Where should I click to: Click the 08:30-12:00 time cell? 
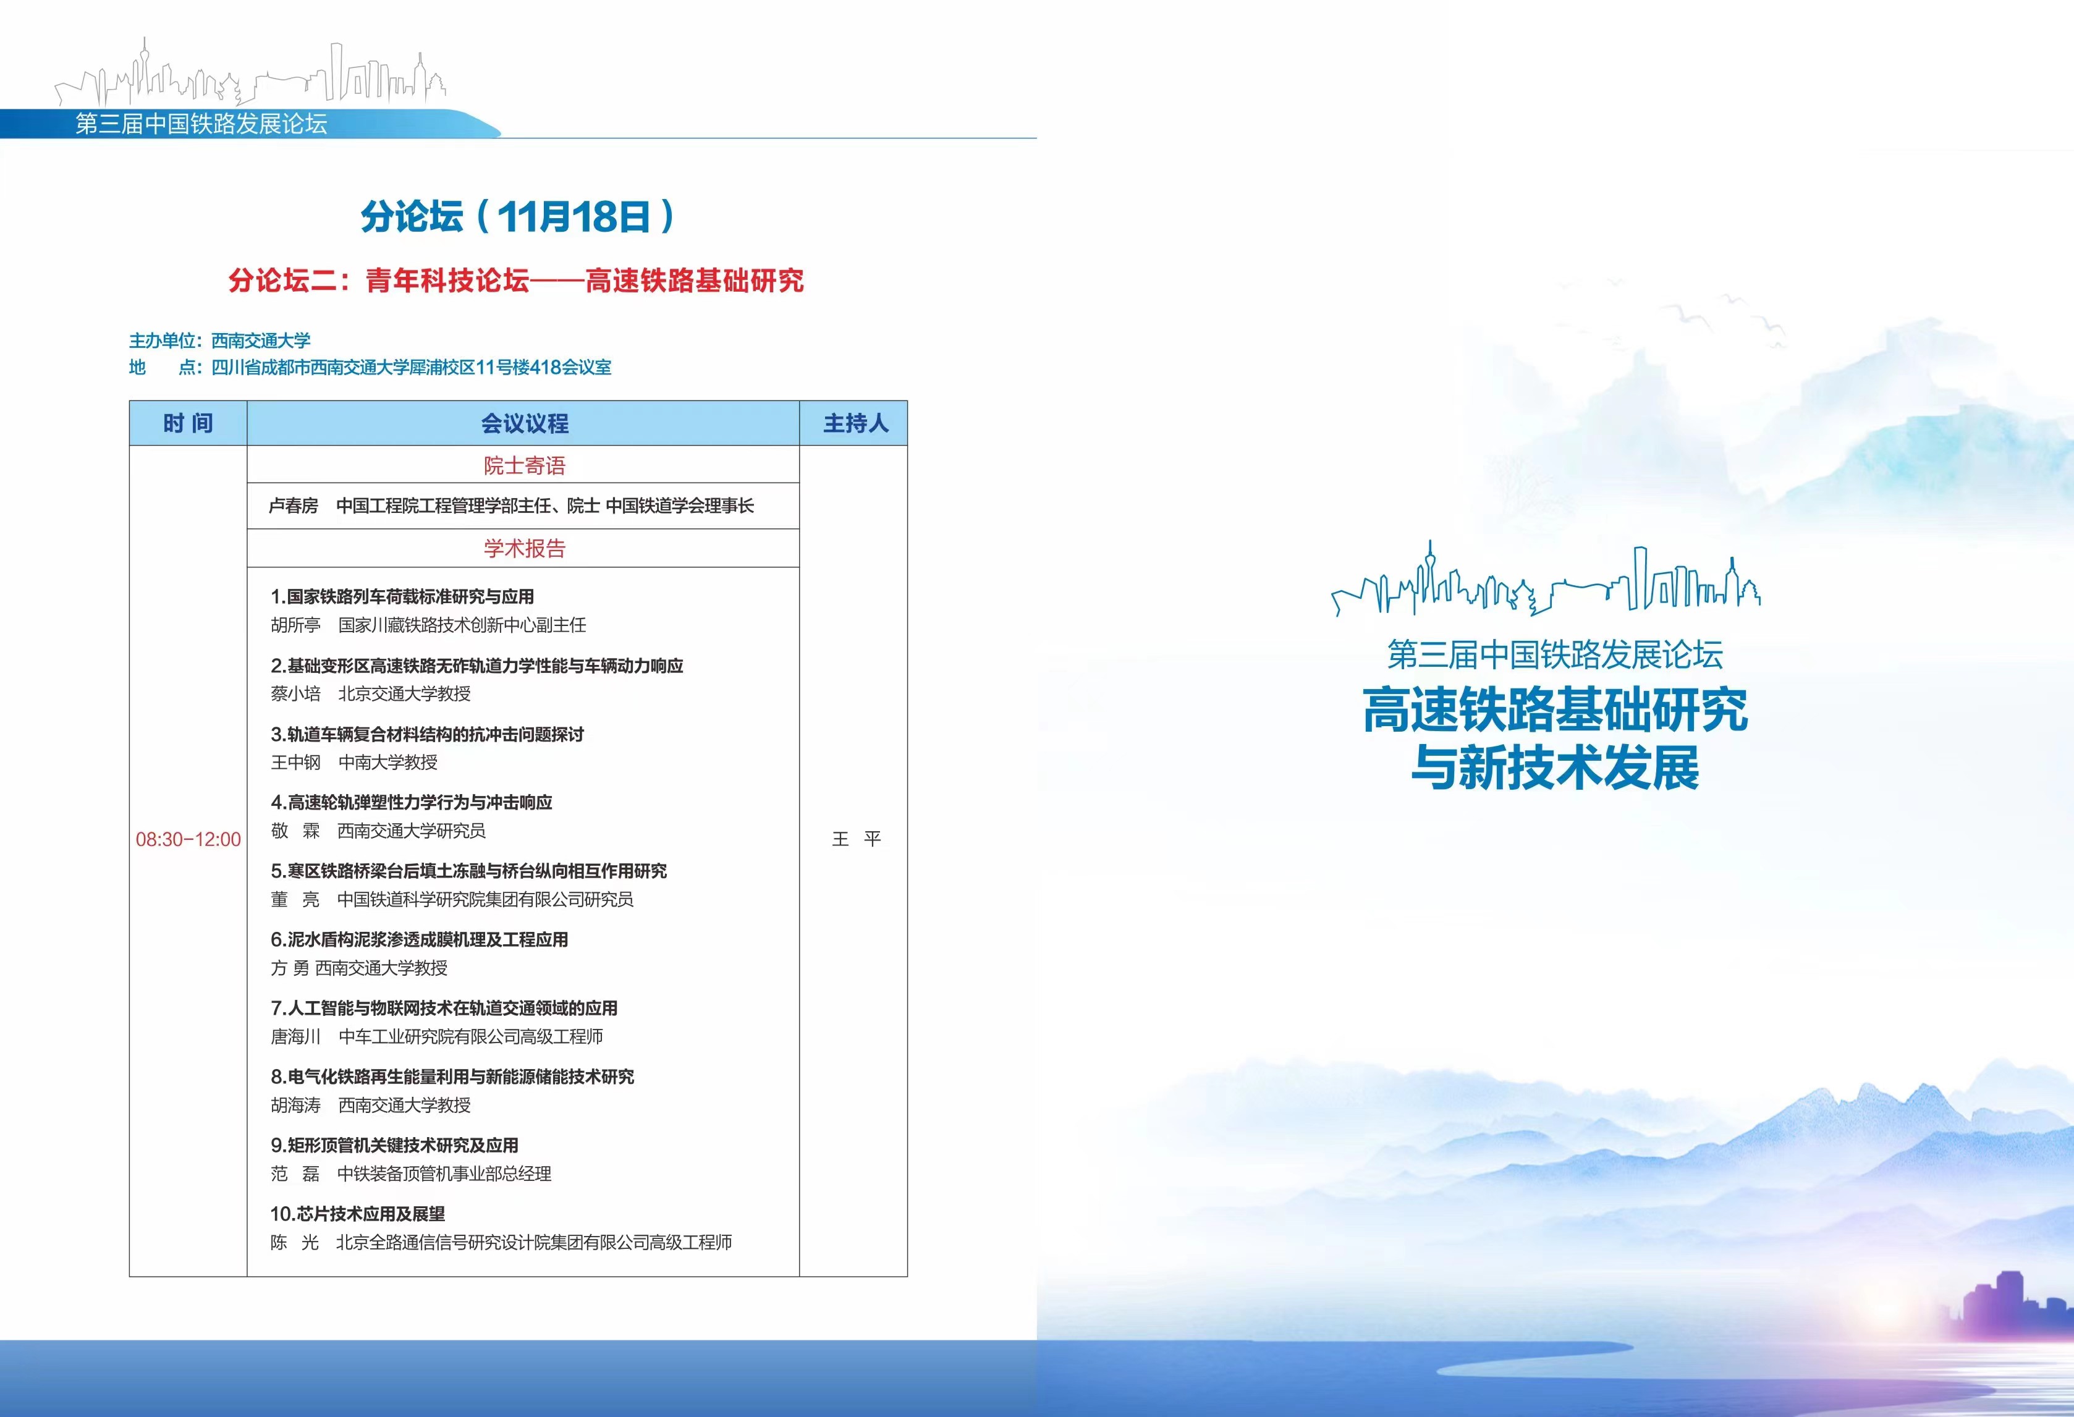pyautogui.click(x=187, y=839)
